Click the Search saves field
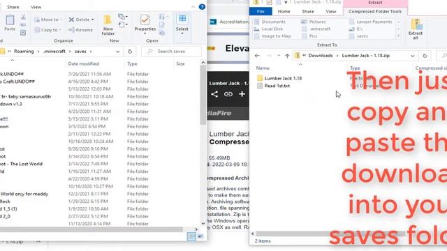This screenshot has width=447, height=251. click(171, 52)
